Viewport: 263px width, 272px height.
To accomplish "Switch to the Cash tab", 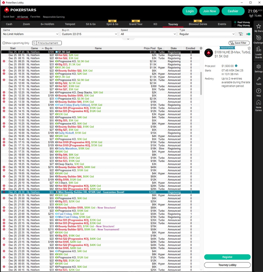I will pos(9,24).
